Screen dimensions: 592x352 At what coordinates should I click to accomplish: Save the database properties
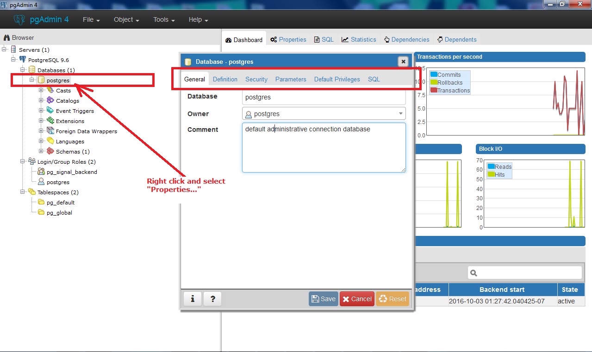point(323,299)
